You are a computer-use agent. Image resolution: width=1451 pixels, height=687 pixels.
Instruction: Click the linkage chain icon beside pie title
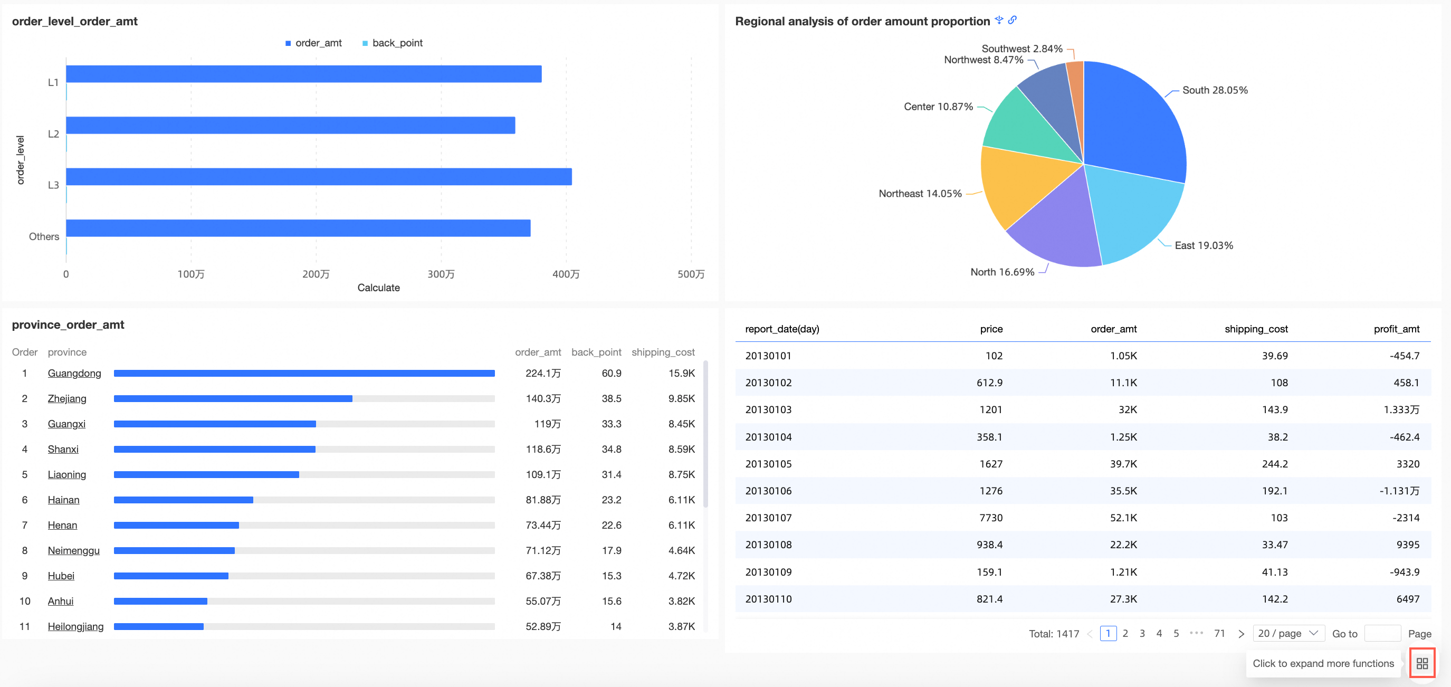click(1012, 20)
